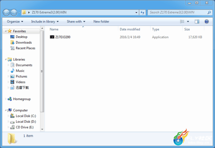This screenshot has width=215, height=148.
Task: Open the Videos library
Action: point(20,82)
